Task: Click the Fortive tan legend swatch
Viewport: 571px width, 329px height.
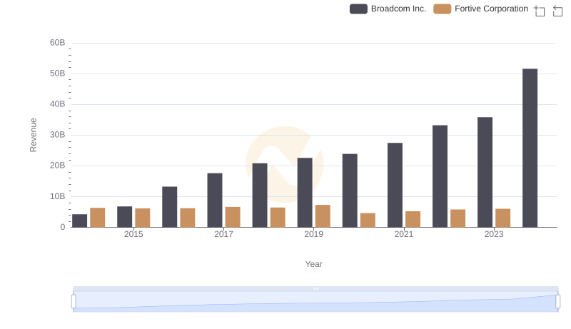Action: [443, 9]
